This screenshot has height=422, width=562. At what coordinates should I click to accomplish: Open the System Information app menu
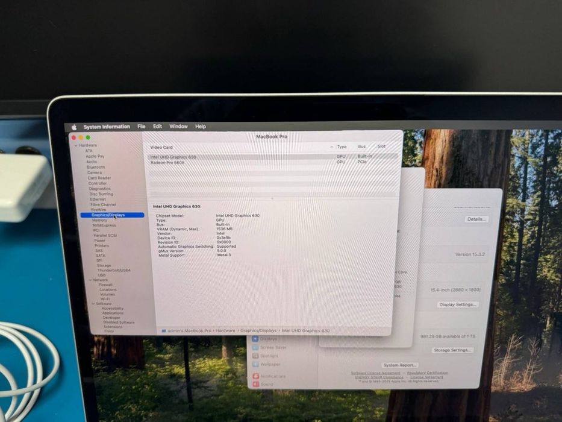click(x=107, y=127)
